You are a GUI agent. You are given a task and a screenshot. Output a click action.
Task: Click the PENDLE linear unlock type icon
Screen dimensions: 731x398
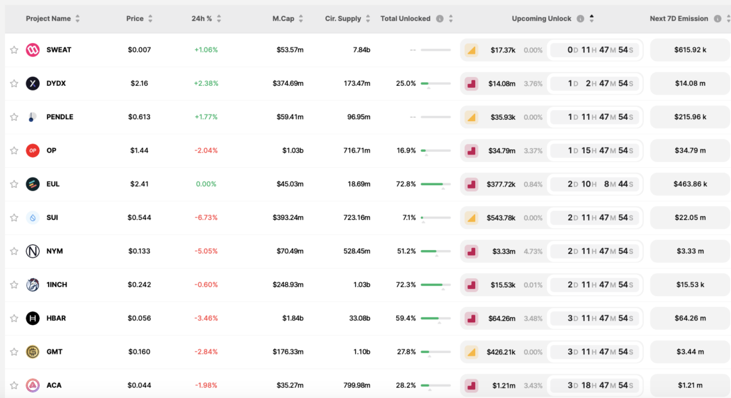pos(471,117)
